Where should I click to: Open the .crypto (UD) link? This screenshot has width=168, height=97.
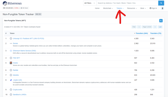tap(18, 80)
